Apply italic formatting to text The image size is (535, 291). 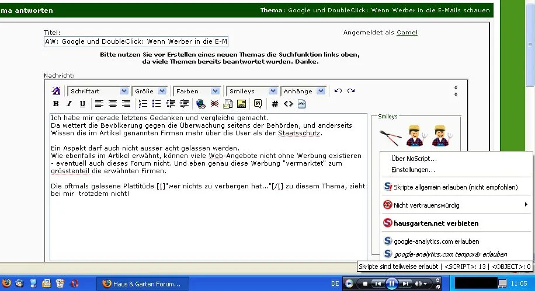coord(69,104)
